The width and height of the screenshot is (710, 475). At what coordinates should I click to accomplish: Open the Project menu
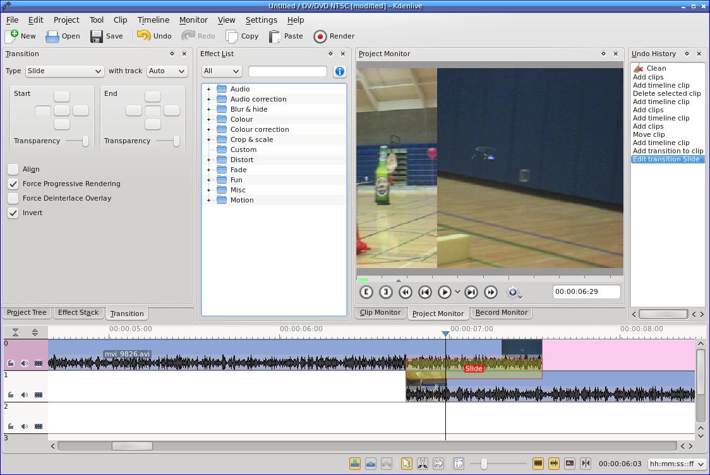click(x=66, y=20)
